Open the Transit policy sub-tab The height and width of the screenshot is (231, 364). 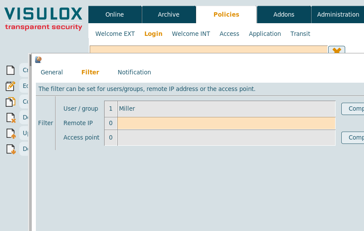coord(300,34)
